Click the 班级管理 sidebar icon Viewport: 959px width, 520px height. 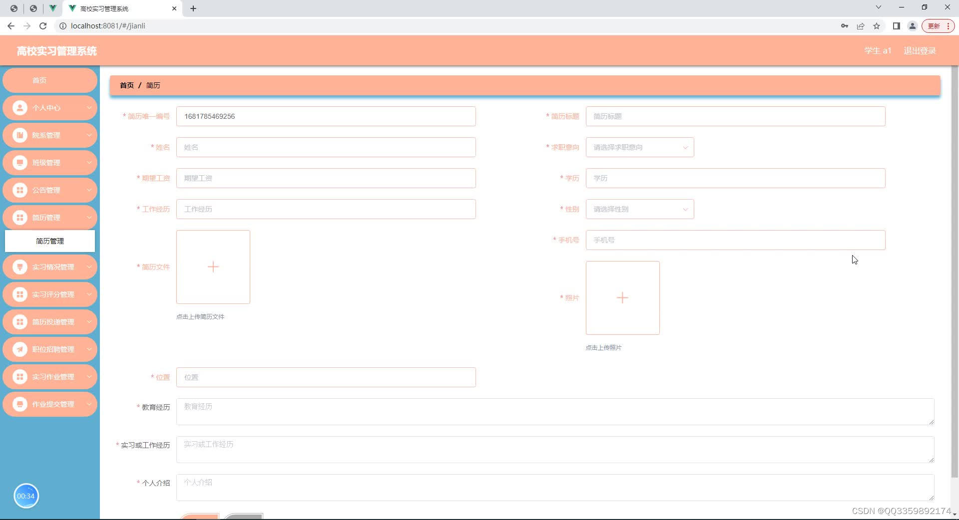(x=20, y=163)
